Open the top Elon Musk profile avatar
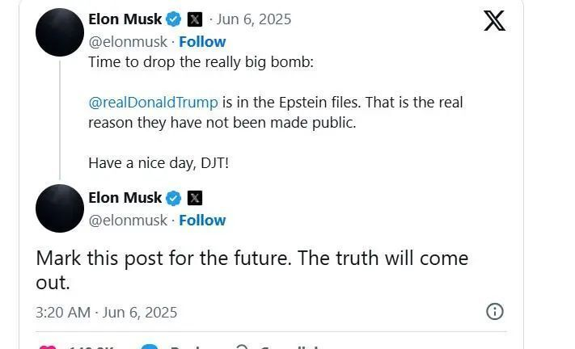Image resolution: width=575 pixels, height=349 pixels. click(60, 32)
